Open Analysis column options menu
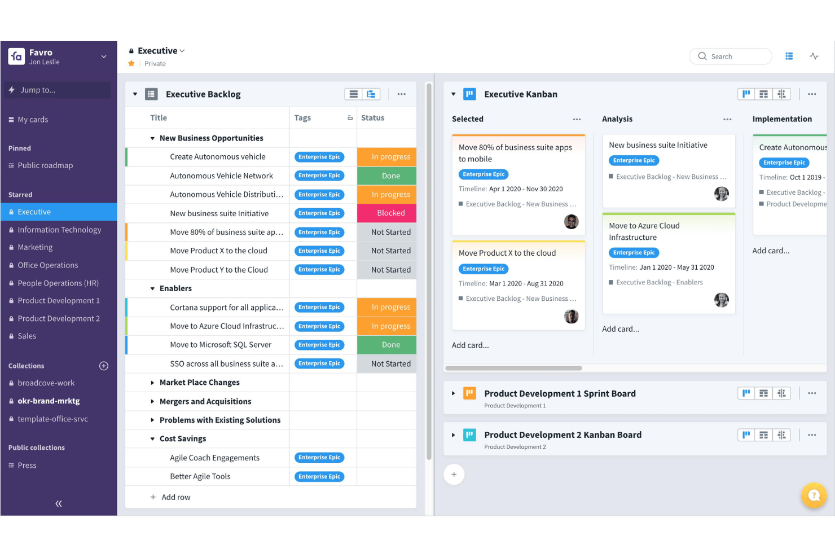 point(727,119)
